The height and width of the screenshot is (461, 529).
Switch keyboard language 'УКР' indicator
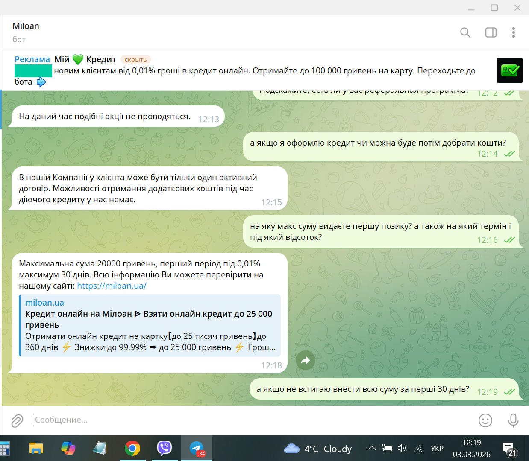pyautogui.click(x=437, y=449)
